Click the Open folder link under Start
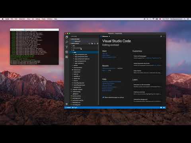Viewport: 191px width, 143px height. click(x=106, y=56)
